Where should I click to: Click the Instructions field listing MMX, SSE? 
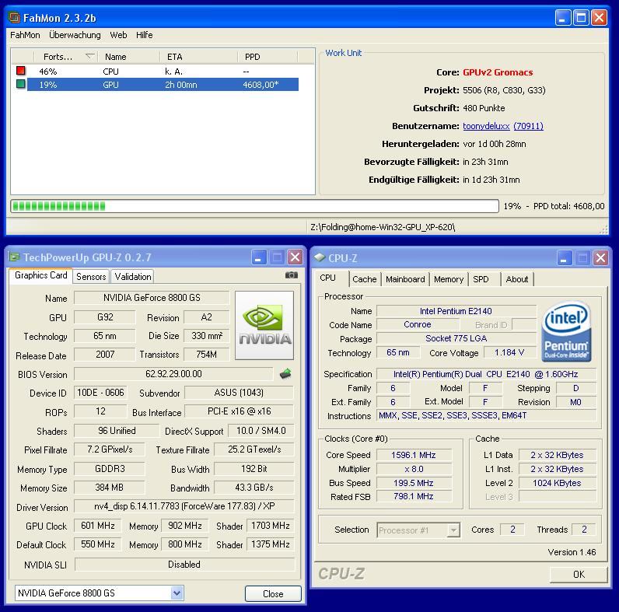pos(486,415)
